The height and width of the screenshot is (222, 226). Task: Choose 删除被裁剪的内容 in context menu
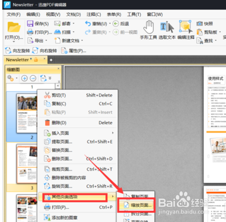[x=78, y=177]
